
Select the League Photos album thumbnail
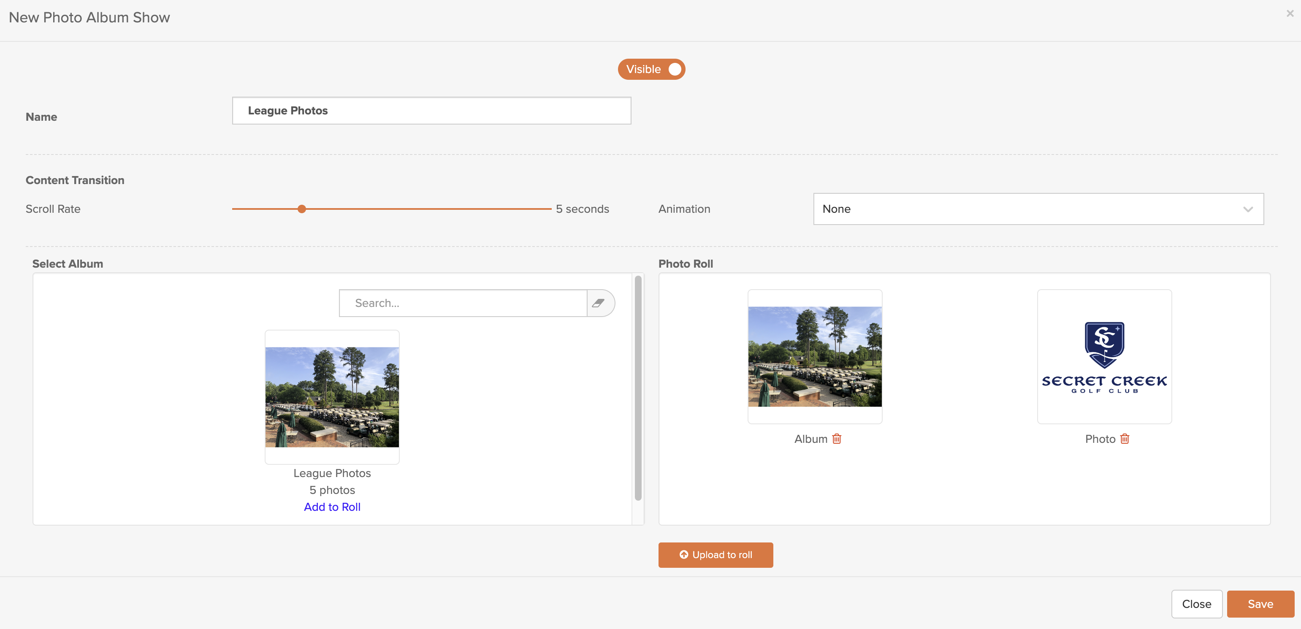tap(332, 397)
